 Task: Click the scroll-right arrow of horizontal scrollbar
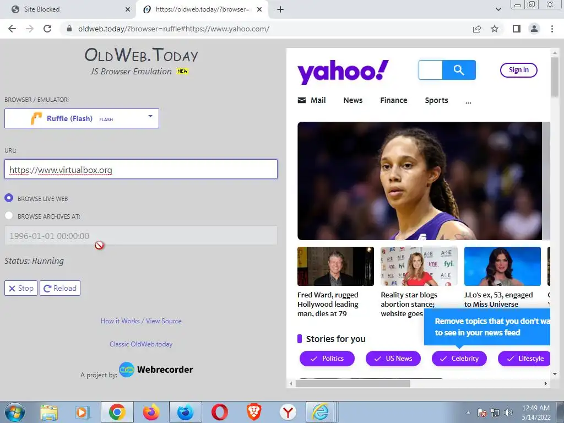point(546,384)
